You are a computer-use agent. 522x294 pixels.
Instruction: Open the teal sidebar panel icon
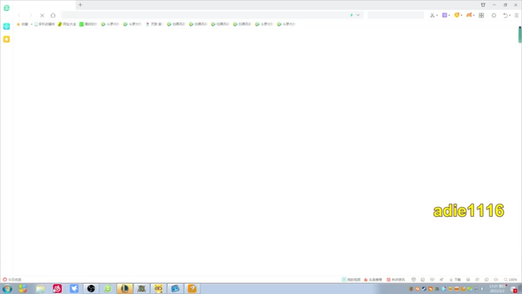(7, 26)
